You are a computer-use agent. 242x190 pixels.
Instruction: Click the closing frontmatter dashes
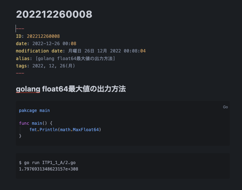(x=20, y=73)
